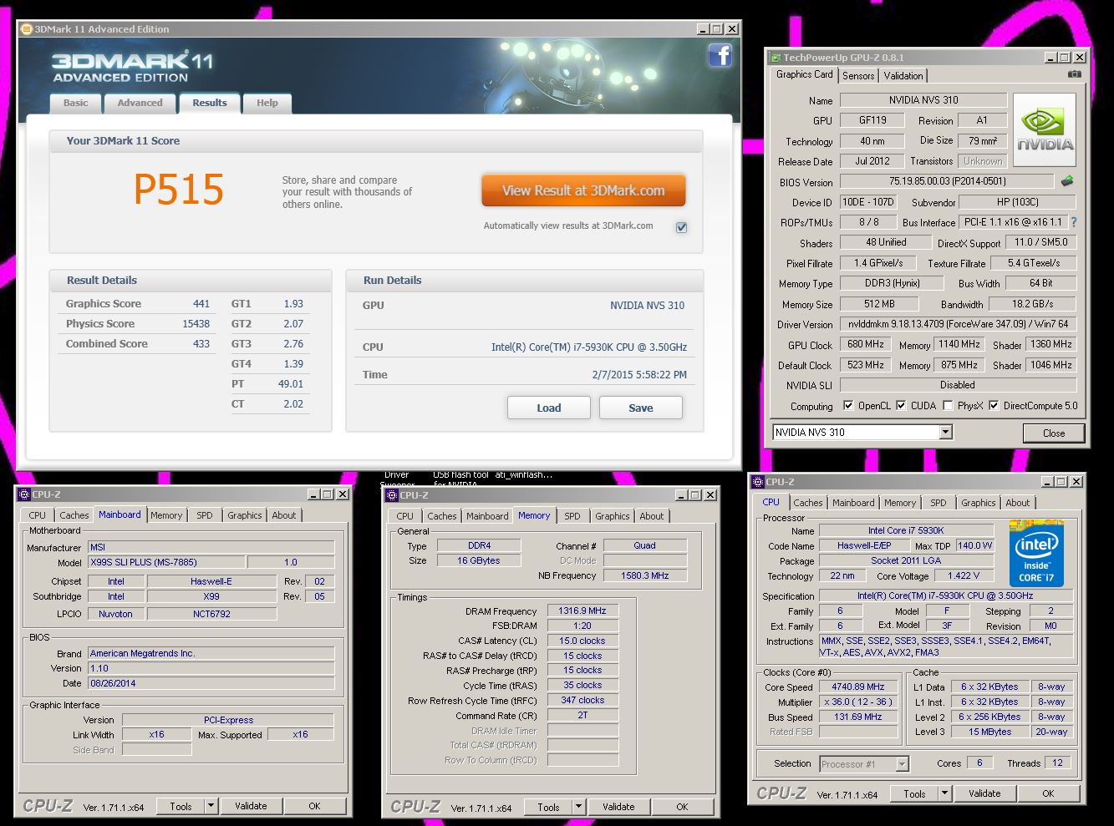Click the motherboard Model field X99S SLI PLUS
Viewport: 1114px width, 826px height.
(166, 562)
